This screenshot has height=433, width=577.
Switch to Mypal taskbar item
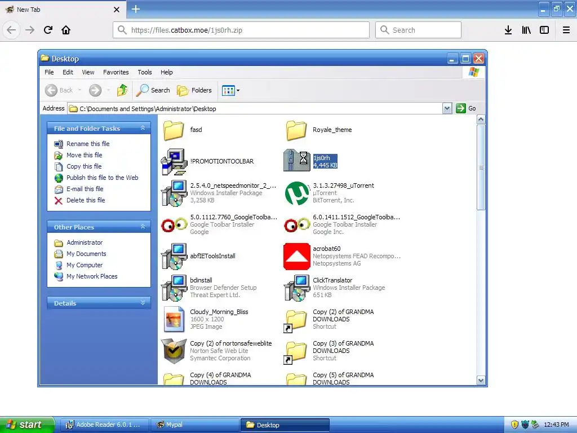coord(195,425)
